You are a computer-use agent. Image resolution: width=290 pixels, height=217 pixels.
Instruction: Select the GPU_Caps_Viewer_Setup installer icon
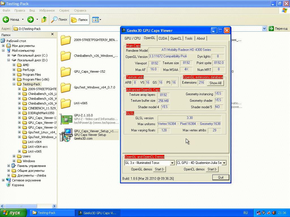pos(66,135)
